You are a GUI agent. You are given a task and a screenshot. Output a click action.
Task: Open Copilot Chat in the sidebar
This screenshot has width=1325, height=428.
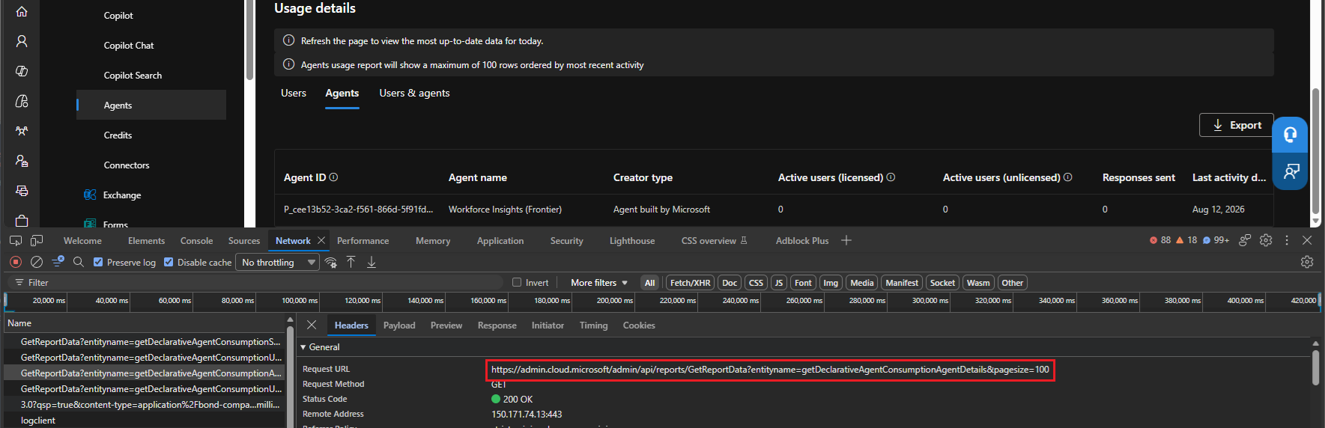coord(129,46)
